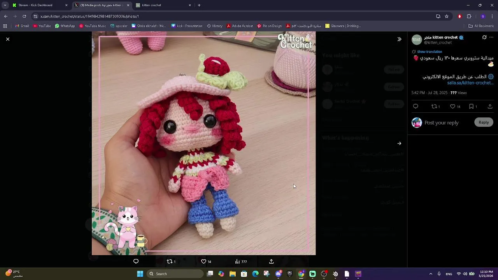Open Grok icon beside the post author
This screenshot has height=280, width=498.
(x=484, y=37)
